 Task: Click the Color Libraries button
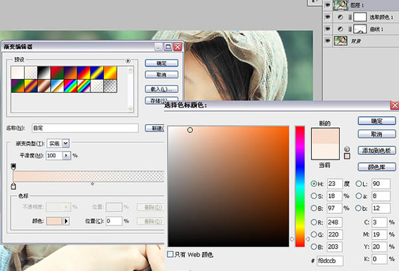376,167
